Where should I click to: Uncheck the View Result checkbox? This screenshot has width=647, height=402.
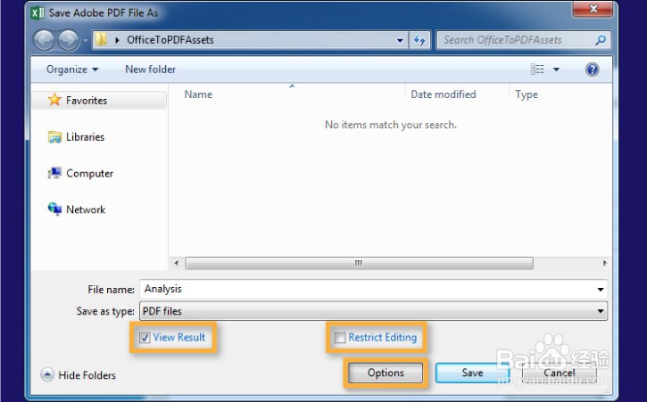pos(145,338)
